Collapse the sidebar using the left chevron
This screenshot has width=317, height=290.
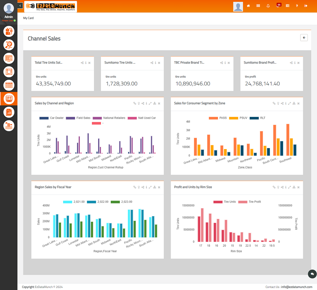[20, 5]
